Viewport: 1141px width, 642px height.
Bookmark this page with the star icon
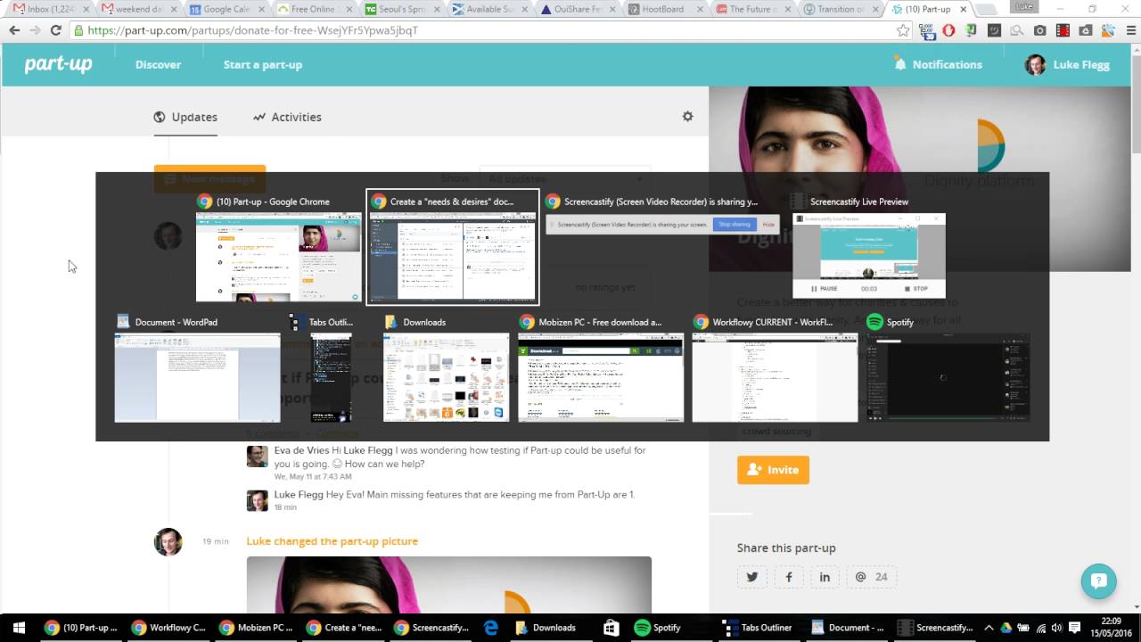point(903,29)
